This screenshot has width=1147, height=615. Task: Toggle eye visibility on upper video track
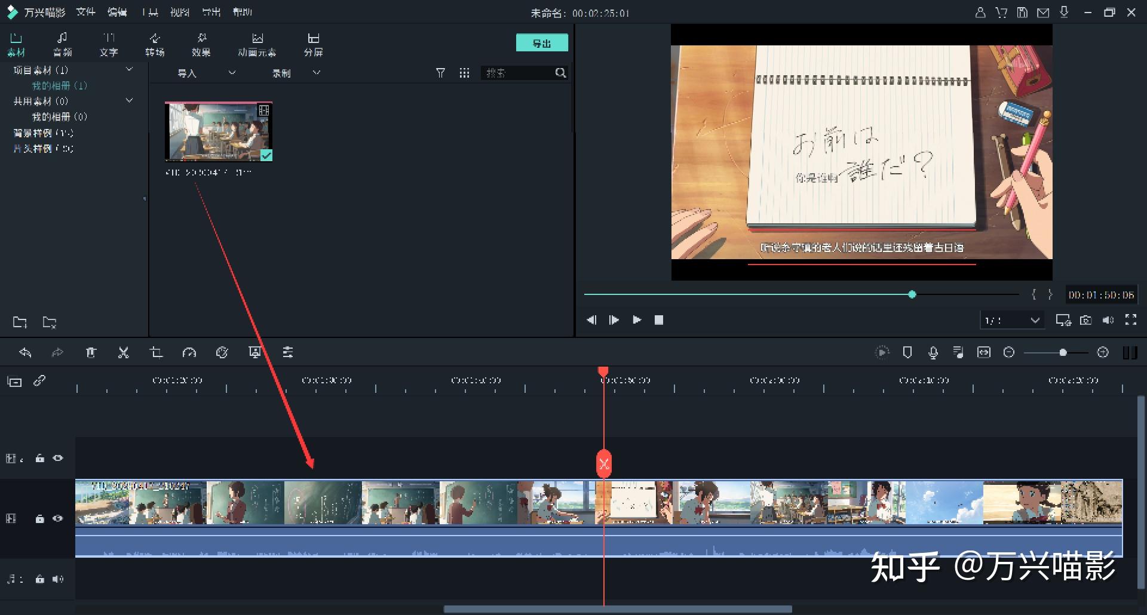point(58,458)
